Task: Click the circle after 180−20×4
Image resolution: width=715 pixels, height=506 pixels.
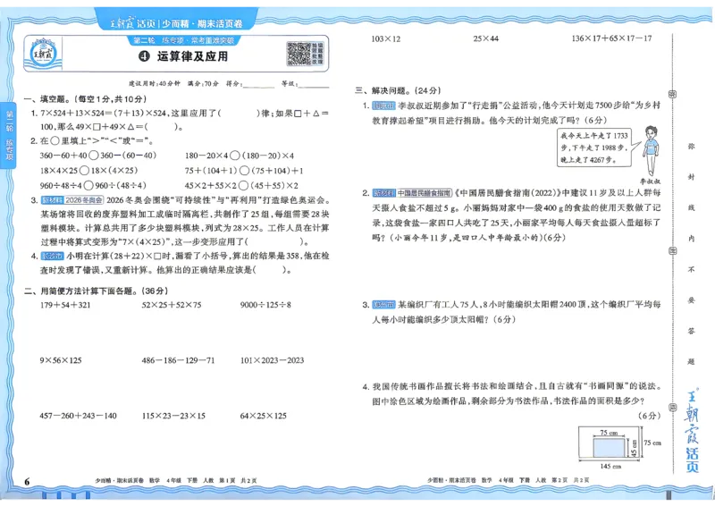Action: [234, 156]
